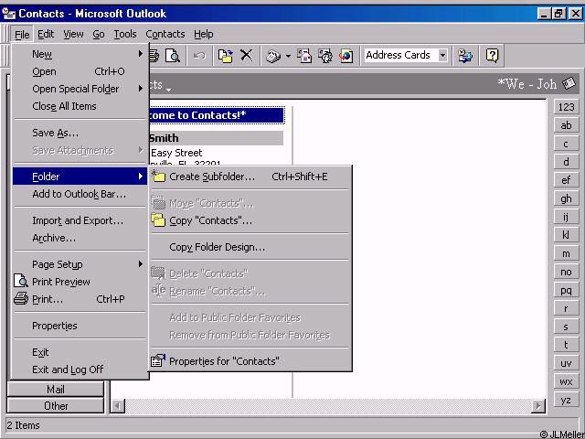
Task: Expand the Open Special Folder submenu
Action: click(x=80, y=89)
